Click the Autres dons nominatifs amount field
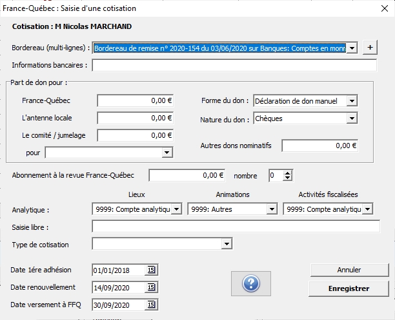The width and height of the screenshot is (395, 320). tap(319, 146)
